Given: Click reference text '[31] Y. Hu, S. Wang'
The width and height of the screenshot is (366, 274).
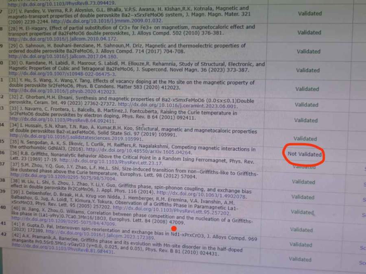Looking at the screenshot, I should 31,80.
